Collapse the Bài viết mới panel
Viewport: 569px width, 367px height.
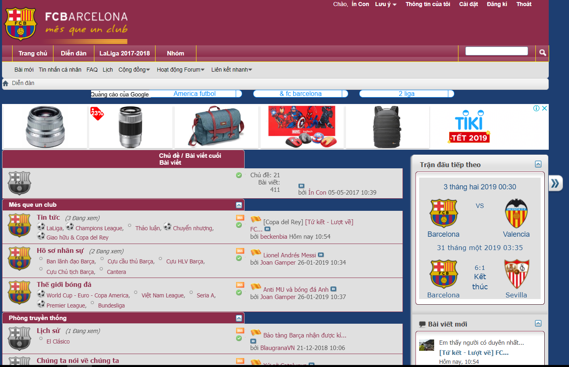click(x=538, y=323)
